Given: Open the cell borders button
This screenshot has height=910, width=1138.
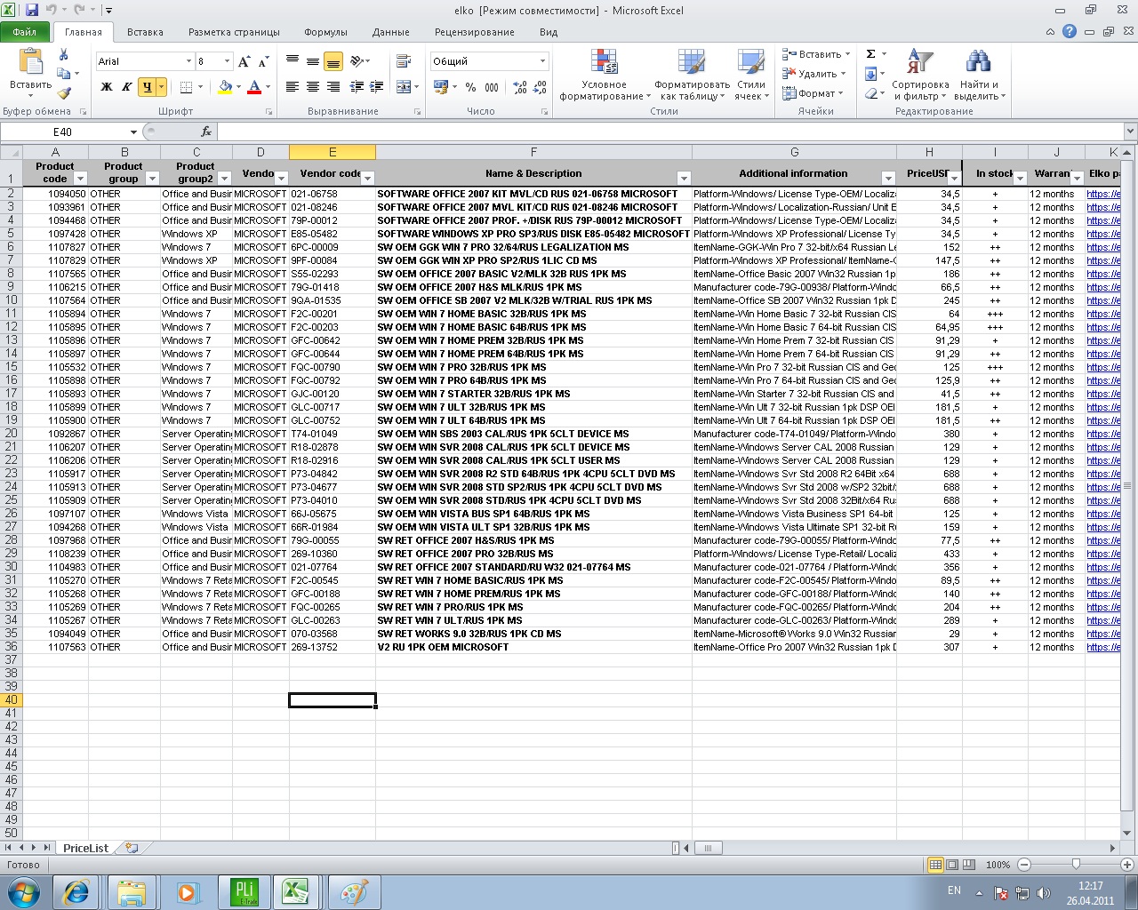Looking at the screenshot, I should tap(186, 87).
